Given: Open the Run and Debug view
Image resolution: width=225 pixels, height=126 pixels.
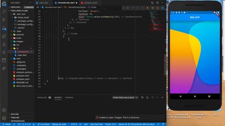Looking at the screenshot, I should [x=4, y=28].
